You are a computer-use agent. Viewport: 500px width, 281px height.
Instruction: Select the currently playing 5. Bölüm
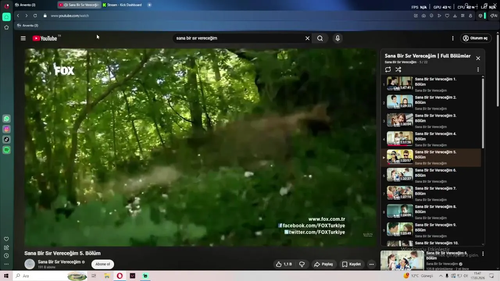pyautogui.click(x=431, y=157)
